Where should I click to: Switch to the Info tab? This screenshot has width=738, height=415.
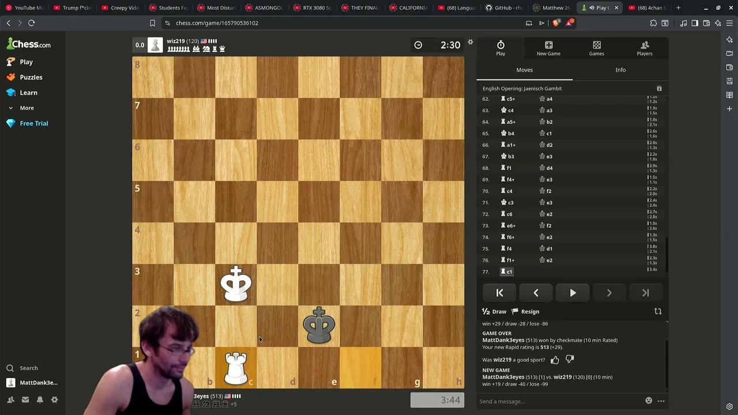point(620,70)
